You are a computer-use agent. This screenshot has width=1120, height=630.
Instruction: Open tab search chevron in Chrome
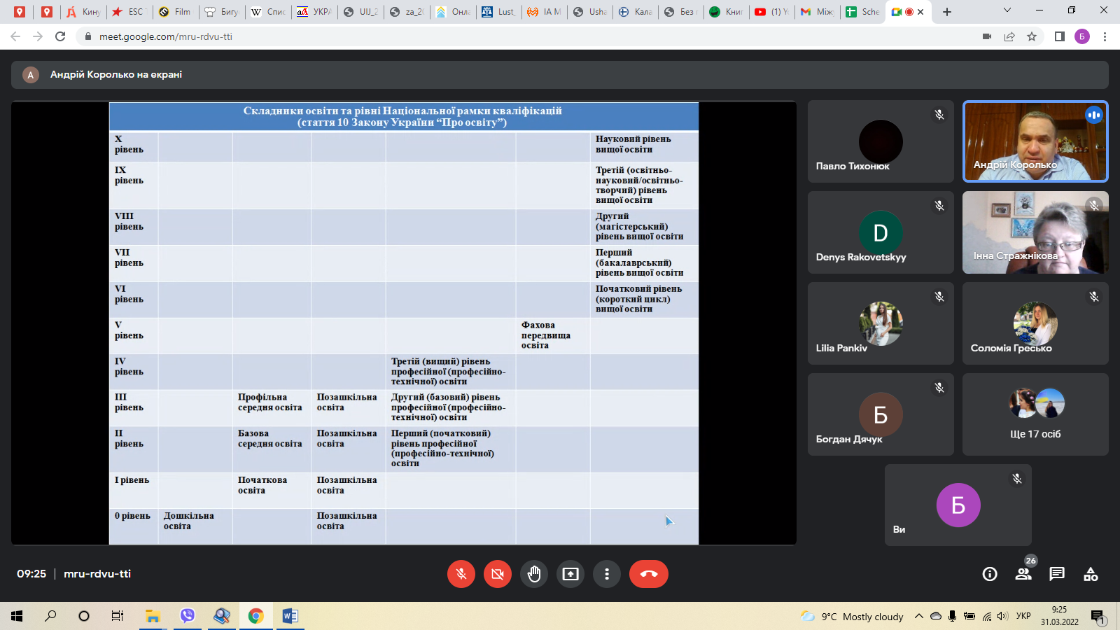tap(1007, 10)
